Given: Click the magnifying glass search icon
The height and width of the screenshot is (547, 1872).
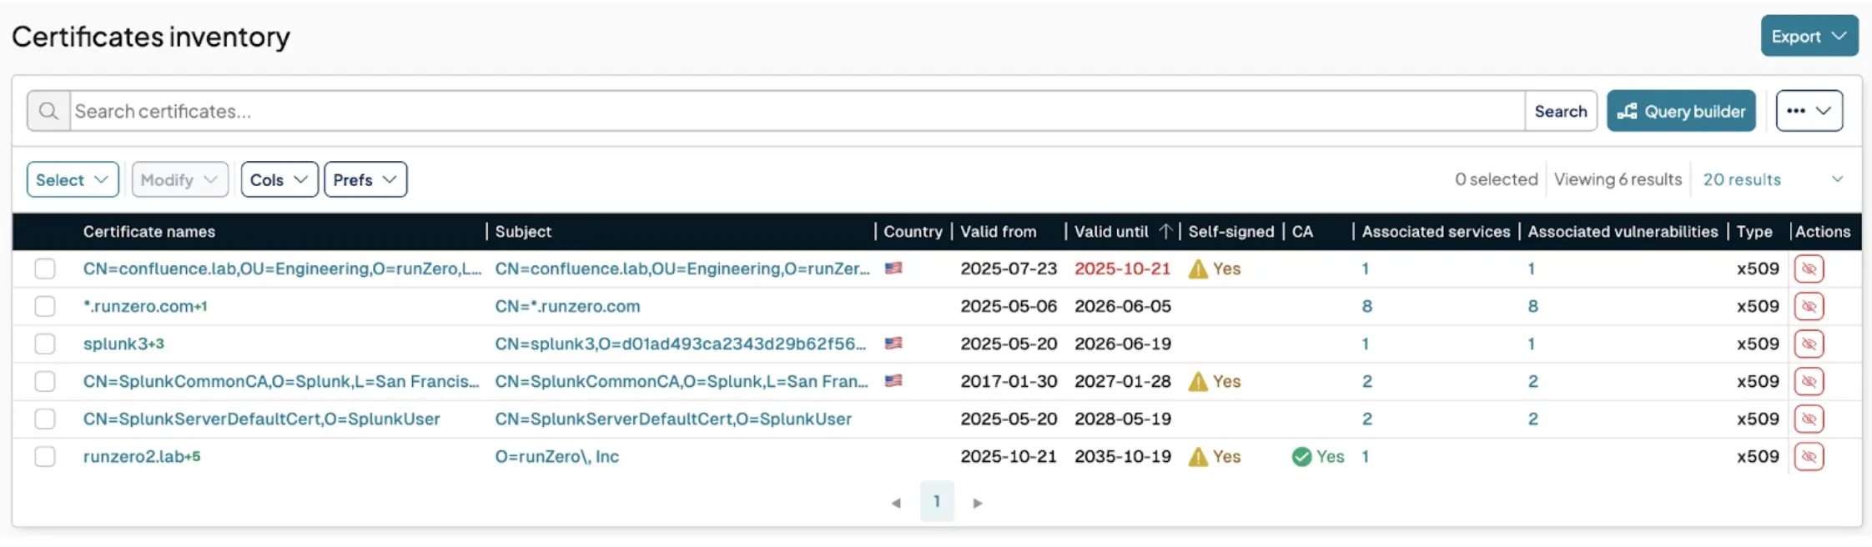Looking at the screenshot, I should [x=48, y=111].
